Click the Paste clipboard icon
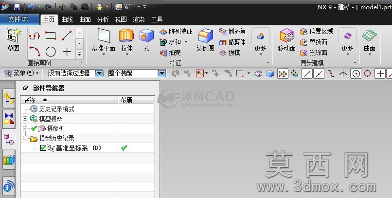Viewport: 392px width, 198px height. click(x=85, y=7)
